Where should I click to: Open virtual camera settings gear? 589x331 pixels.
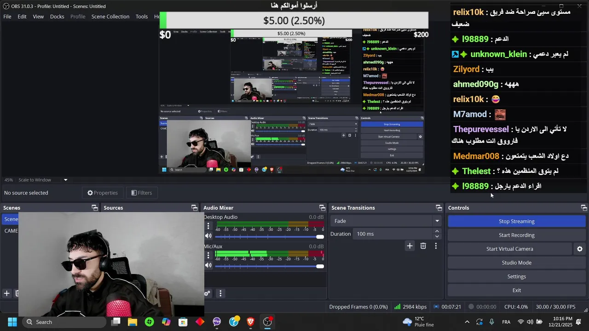click(x=580, y=249)
